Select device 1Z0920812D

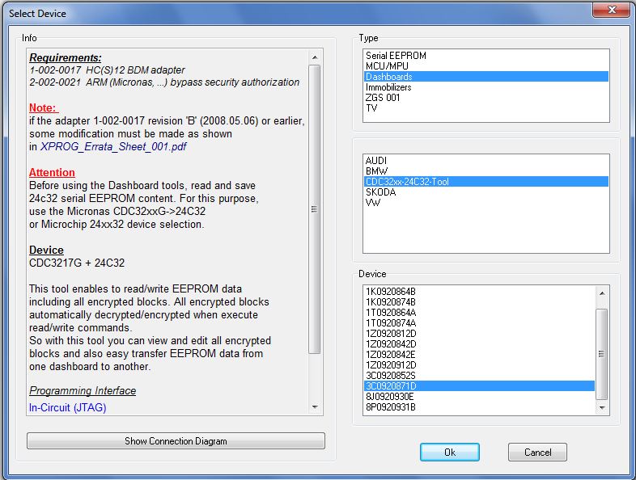480,334
